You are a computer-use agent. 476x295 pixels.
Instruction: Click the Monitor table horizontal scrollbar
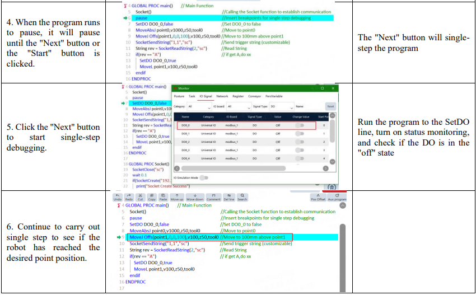pyautogui.click(x=234, y=168)
